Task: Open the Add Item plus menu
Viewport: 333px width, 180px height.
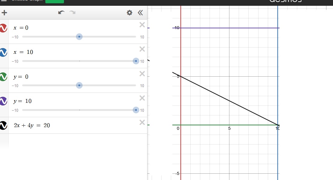Action: (x=4, y=13)
